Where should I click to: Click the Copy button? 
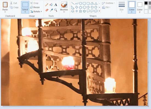[x=14, y=7]
